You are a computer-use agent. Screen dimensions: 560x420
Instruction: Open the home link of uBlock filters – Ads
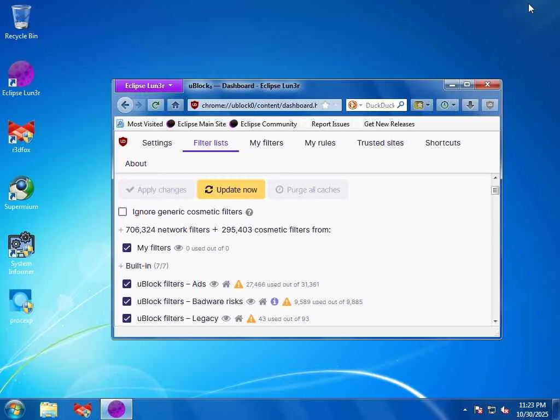226,284
